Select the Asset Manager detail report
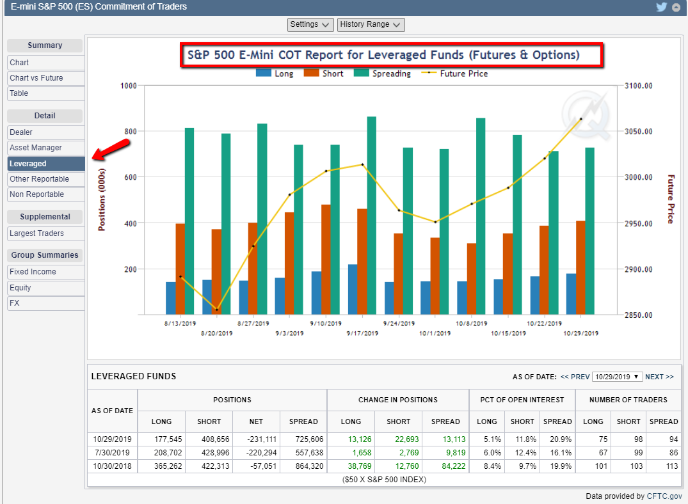This screenshot has height=504, width=688. coord(45,147)
